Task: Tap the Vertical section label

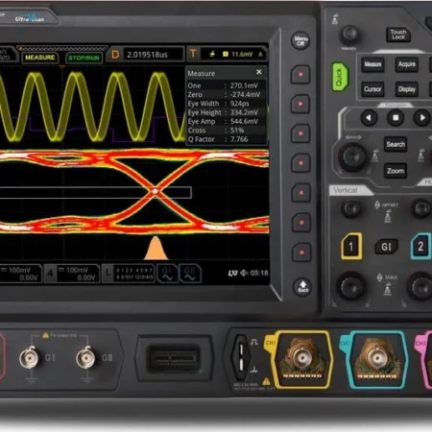Action: click(346, 190)
